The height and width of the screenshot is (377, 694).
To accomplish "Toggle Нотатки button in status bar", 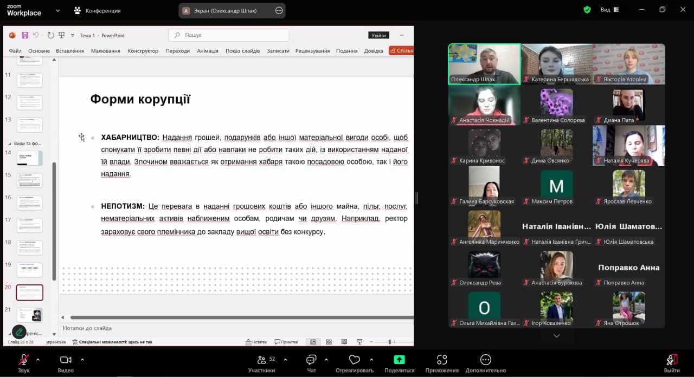I will (256, 342).
